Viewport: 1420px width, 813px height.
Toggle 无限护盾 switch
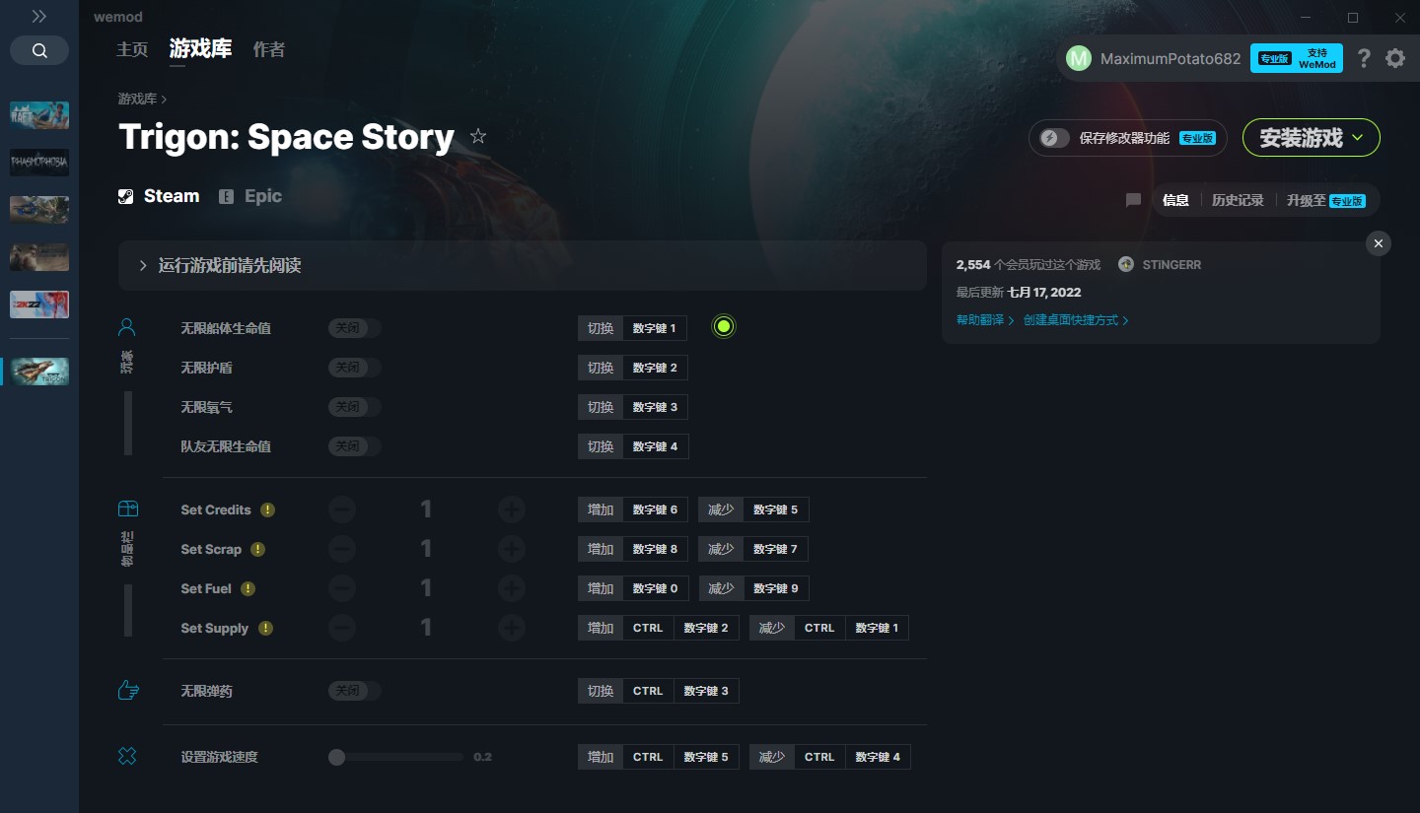[x=355, y=368]
